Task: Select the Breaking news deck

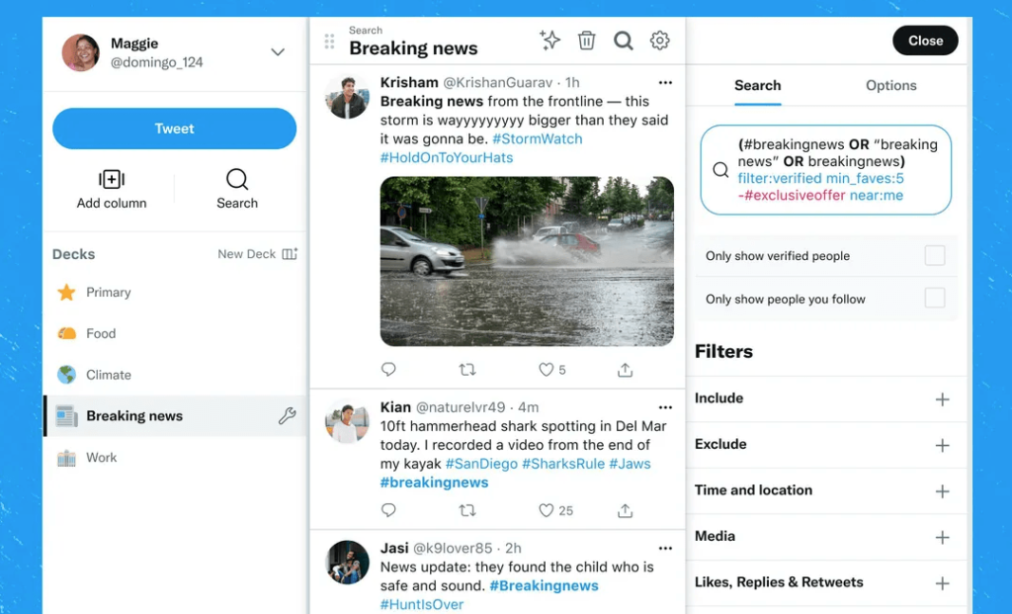Action: click(x=174, y=416)
